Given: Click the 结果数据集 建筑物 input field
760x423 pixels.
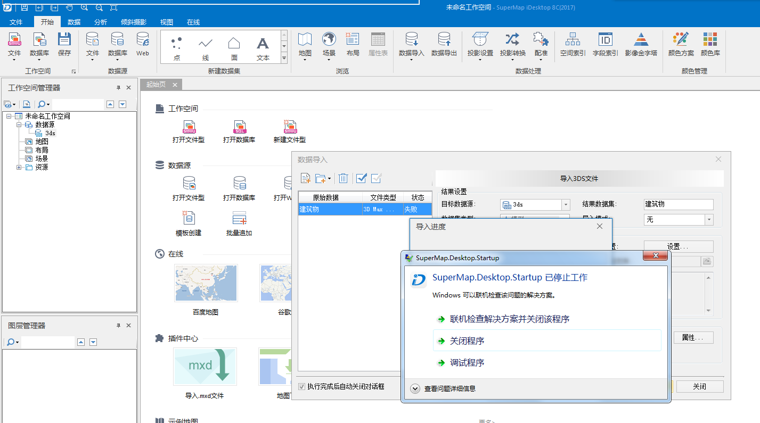Looking at the screenshot, I should (678, 204).
